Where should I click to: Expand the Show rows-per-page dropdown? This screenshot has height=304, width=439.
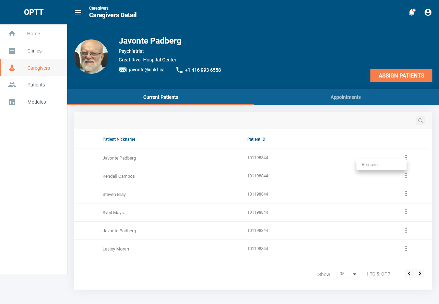(x=347, y=274)
